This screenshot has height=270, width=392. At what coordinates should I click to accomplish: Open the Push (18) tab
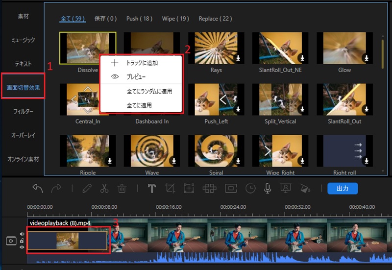point(139,19)
